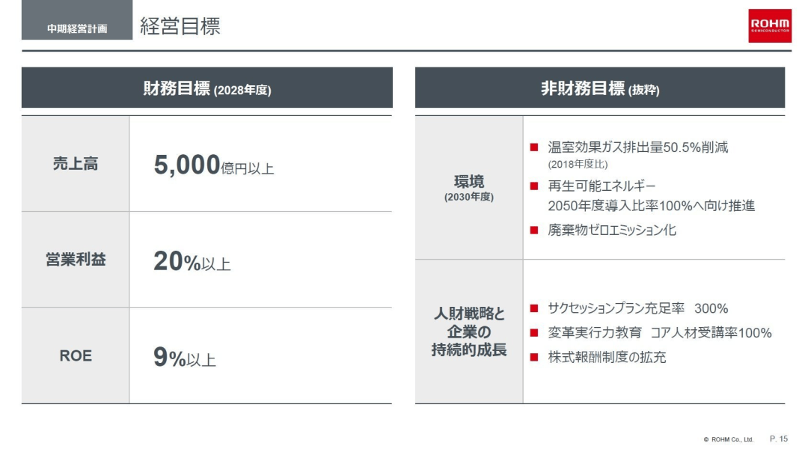The height and width of the screenshot is (455, 808).
Task: Select the ROE row label
Action: coord(76,356)
